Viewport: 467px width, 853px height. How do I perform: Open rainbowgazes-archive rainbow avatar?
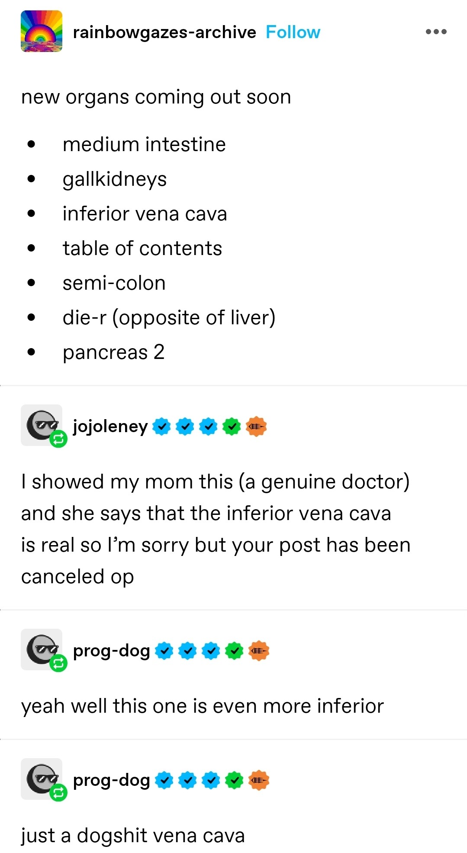click(x=42, y=31)
